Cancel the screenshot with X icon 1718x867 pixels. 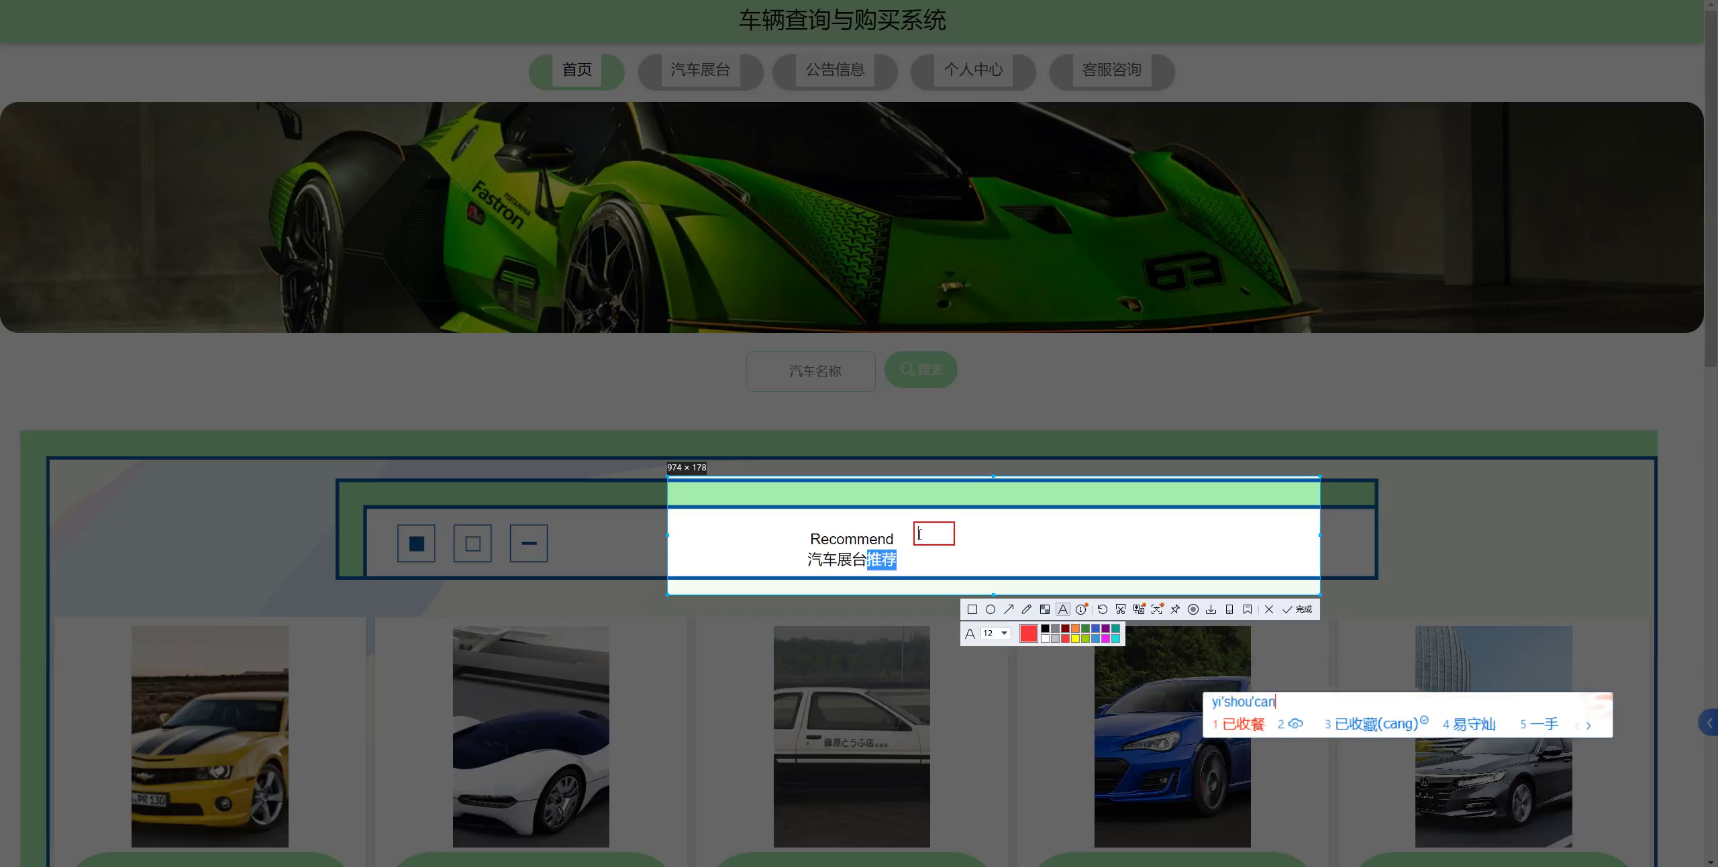pos(1269,609)
